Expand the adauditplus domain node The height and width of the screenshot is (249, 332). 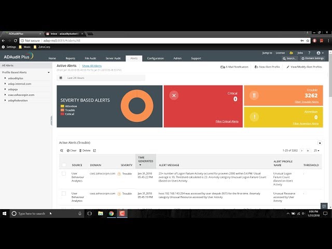[x=5, y=78]
